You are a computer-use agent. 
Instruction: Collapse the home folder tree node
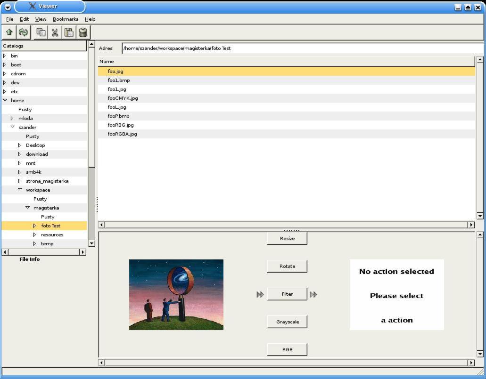(5, 100)
